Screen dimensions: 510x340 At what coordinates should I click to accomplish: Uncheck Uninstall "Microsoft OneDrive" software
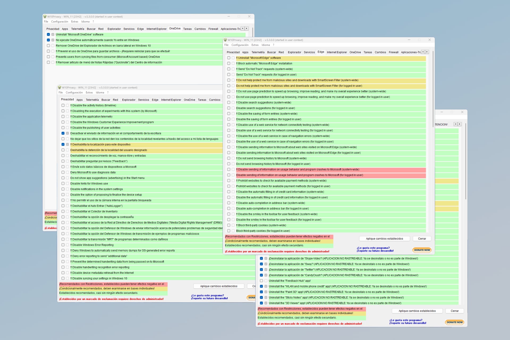(x=48, y=35)
